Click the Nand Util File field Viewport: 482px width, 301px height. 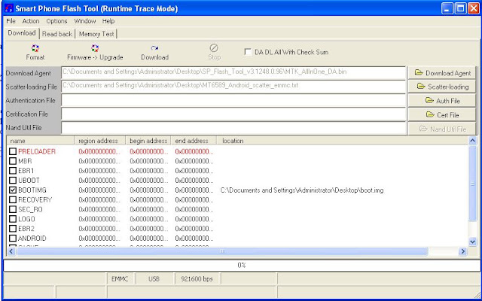[x=233, y=127]
